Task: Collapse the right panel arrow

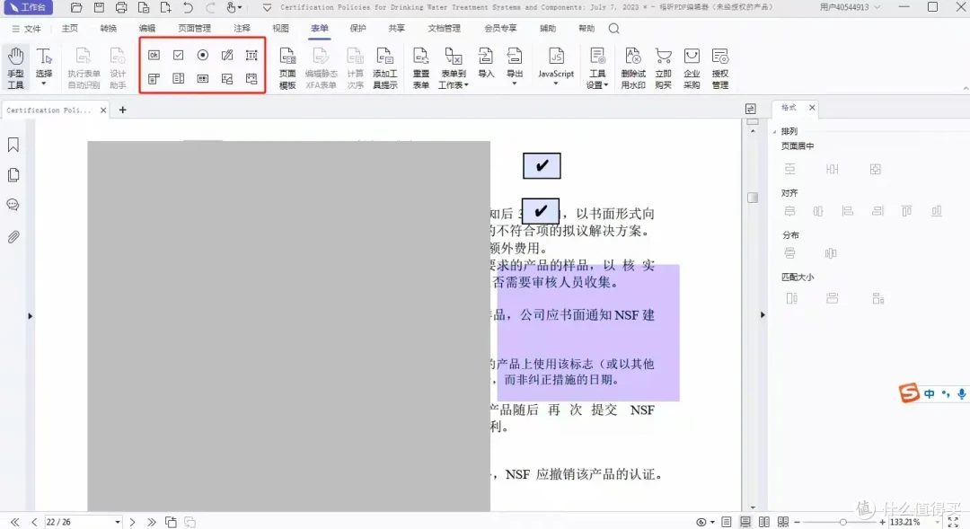Action: pos(763,315)
